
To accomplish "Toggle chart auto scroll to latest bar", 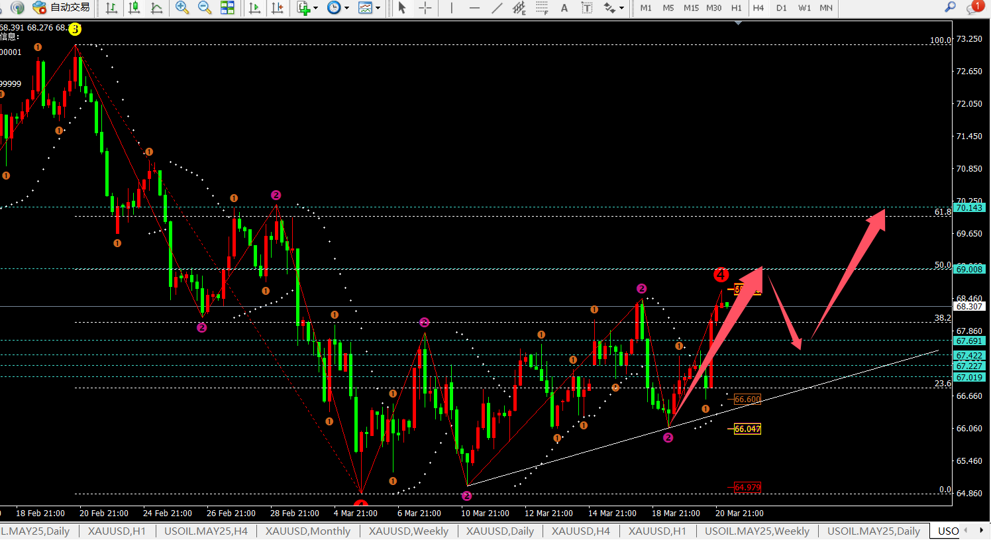I will coord(254,8).
